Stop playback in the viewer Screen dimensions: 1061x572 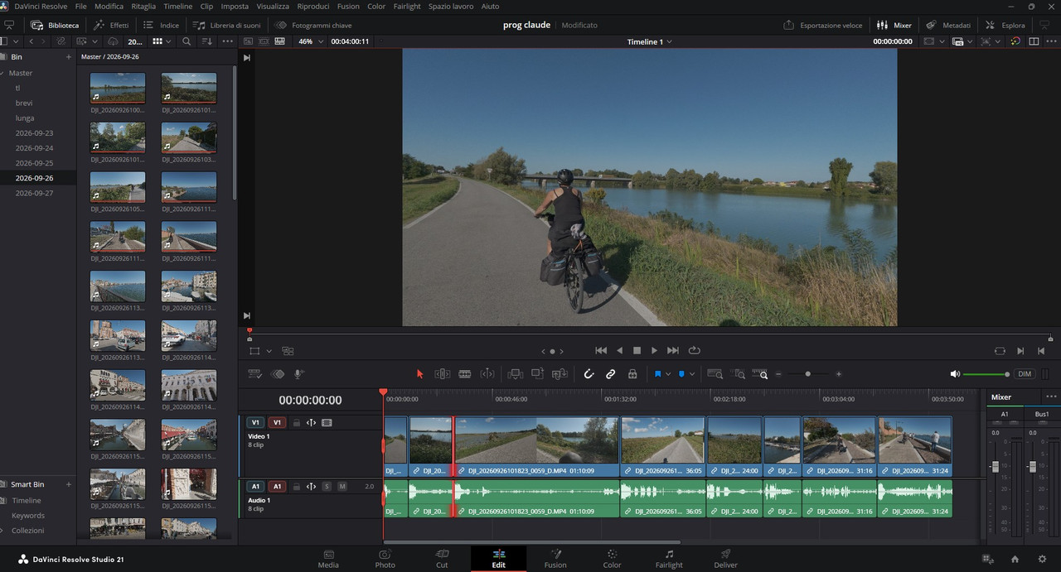point(637,351)
